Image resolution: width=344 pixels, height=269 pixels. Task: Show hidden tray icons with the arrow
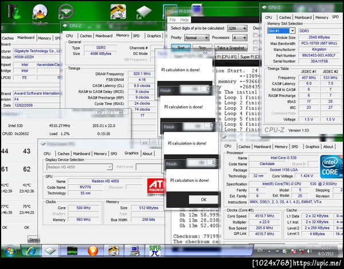click(269, 251)
